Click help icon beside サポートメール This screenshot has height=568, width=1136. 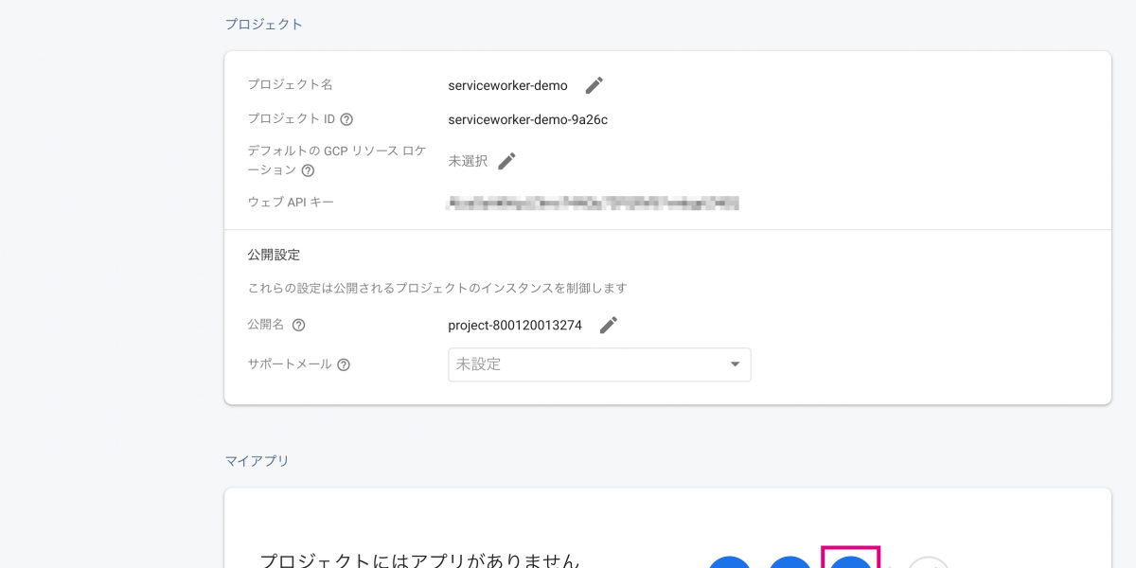(344, 364)
